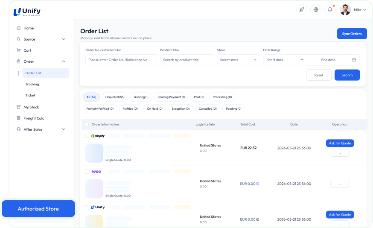Focus the Order No./Reference No. field
Screen dimensions: 373x228
click(x=121, y=60)
